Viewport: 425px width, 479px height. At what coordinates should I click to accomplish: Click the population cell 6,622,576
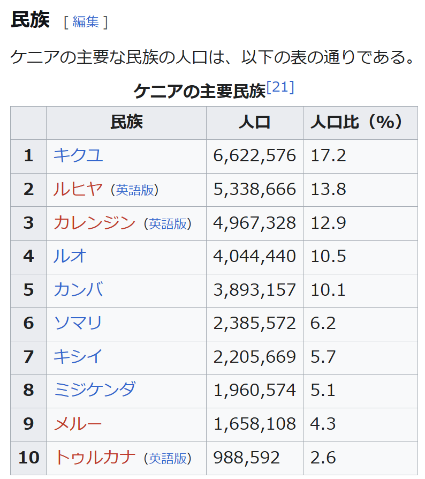[x=254, y=155]
